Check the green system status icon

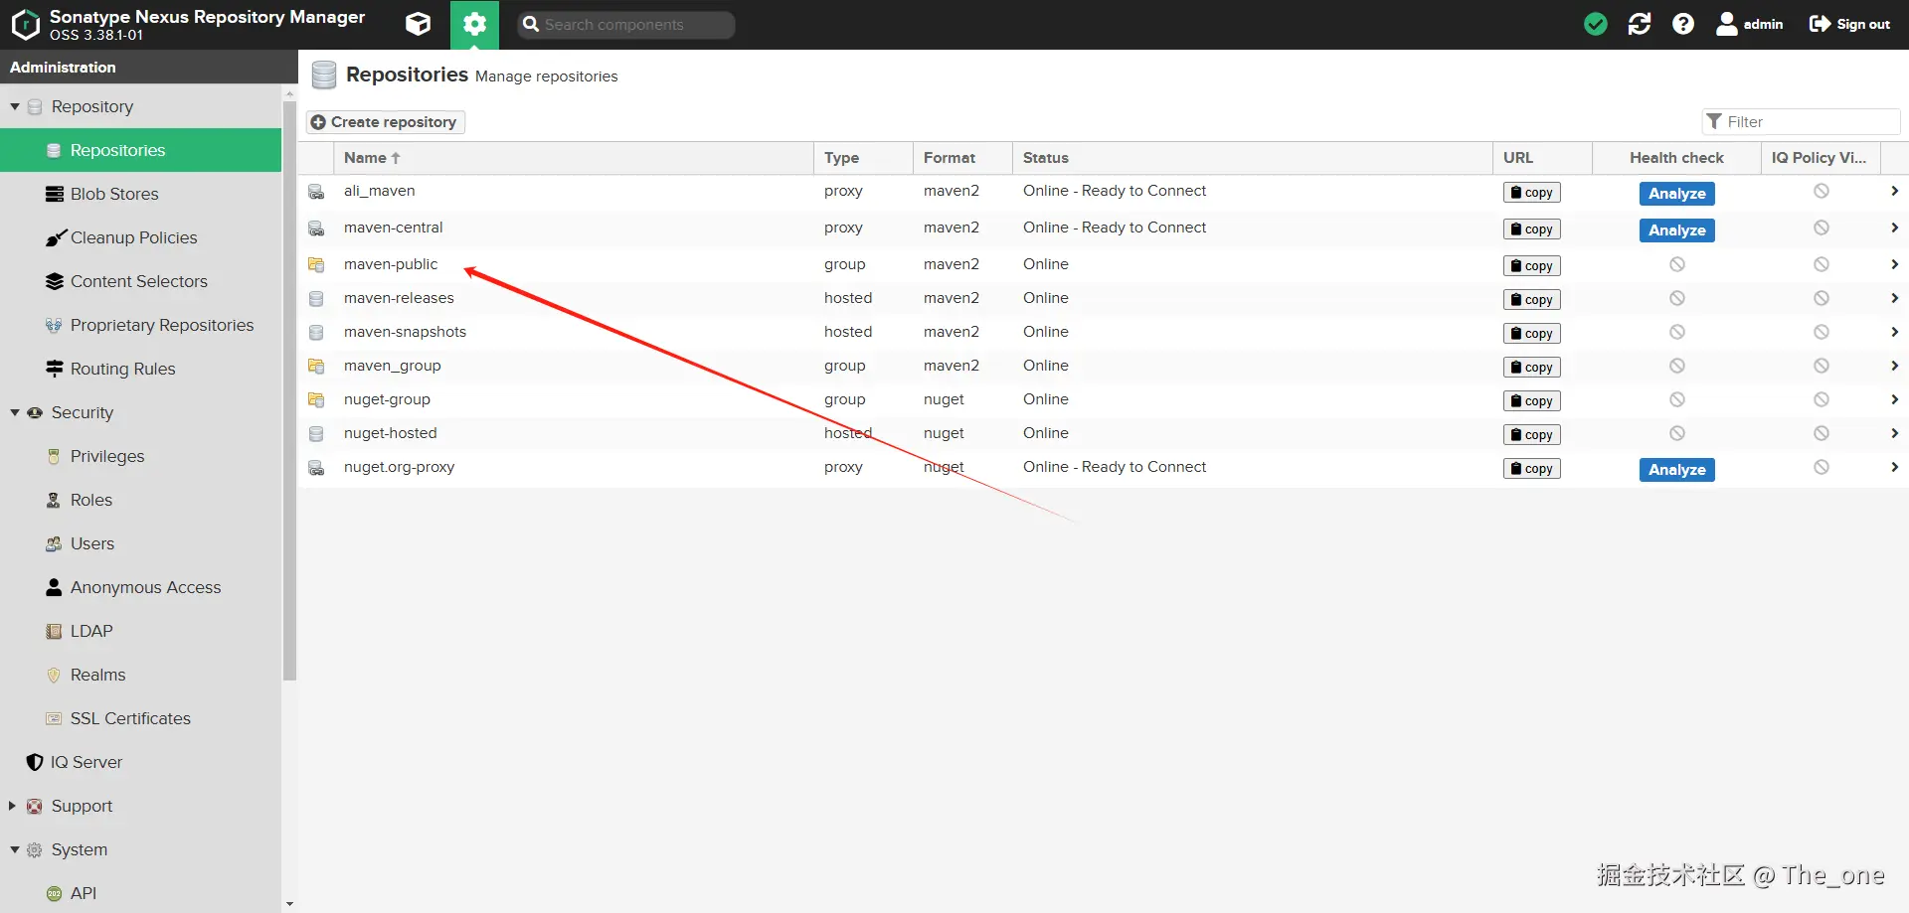tap(1596, 24)
